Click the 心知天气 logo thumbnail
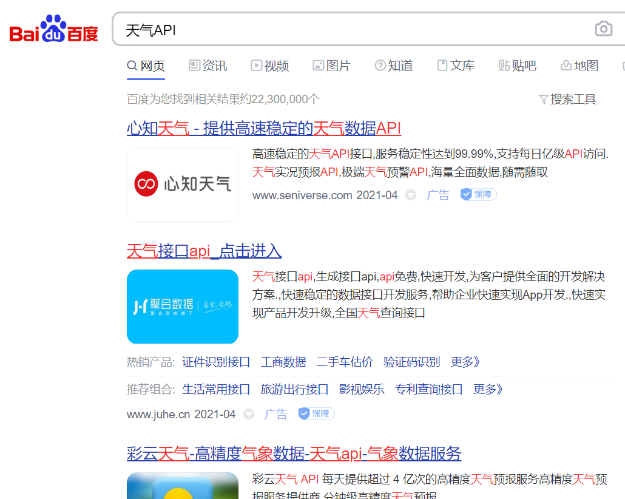 [183, 185]
